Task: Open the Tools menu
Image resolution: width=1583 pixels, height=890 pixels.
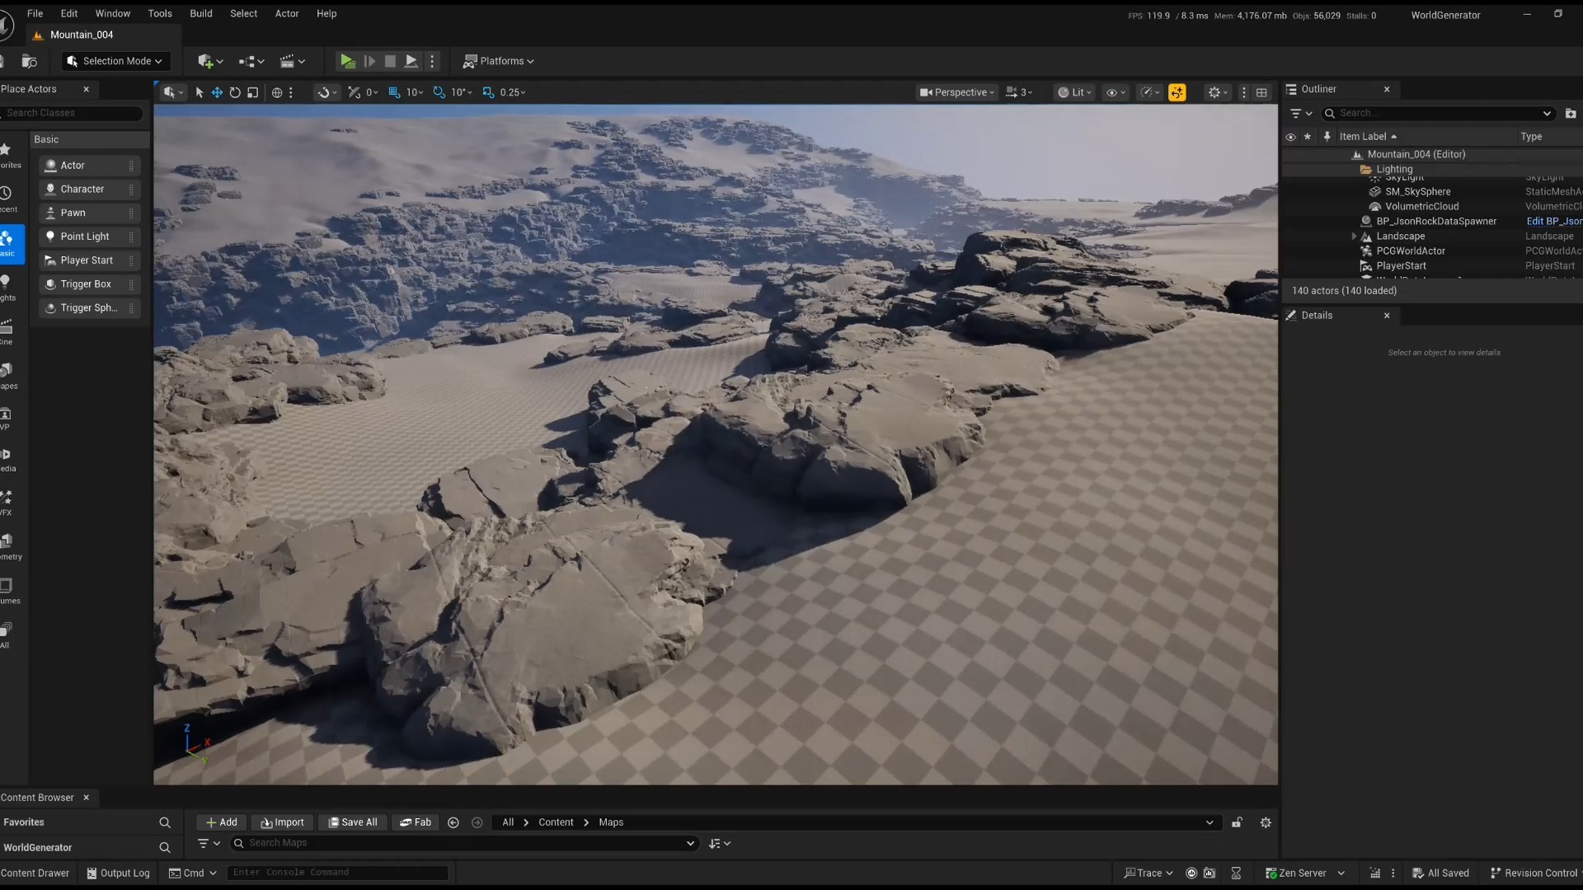Action: 160,13
